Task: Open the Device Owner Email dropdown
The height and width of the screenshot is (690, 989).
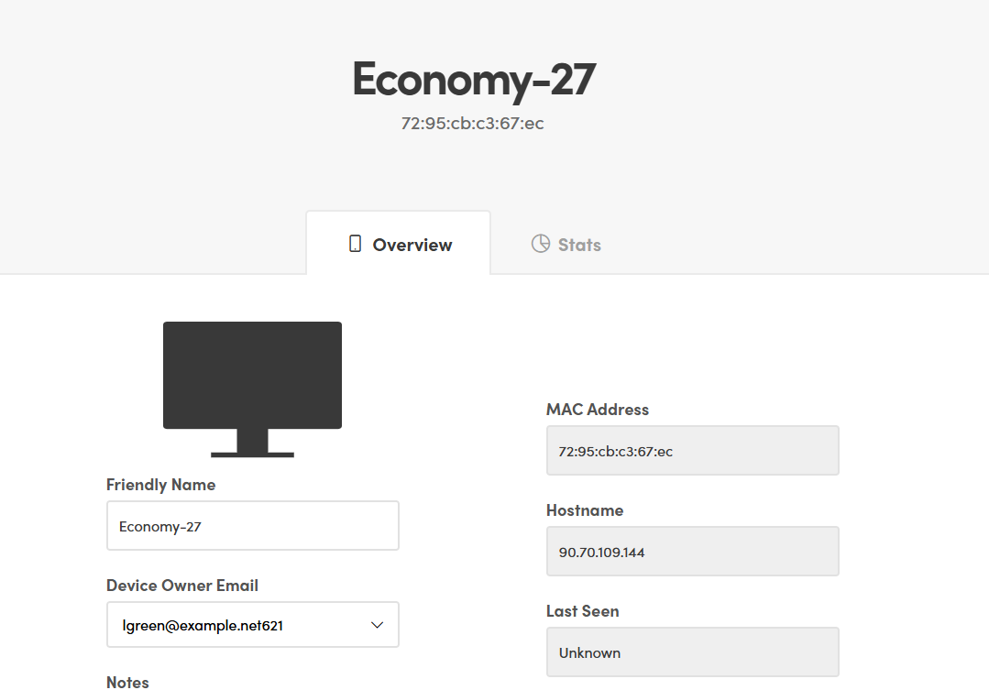Action: (252, 625)
